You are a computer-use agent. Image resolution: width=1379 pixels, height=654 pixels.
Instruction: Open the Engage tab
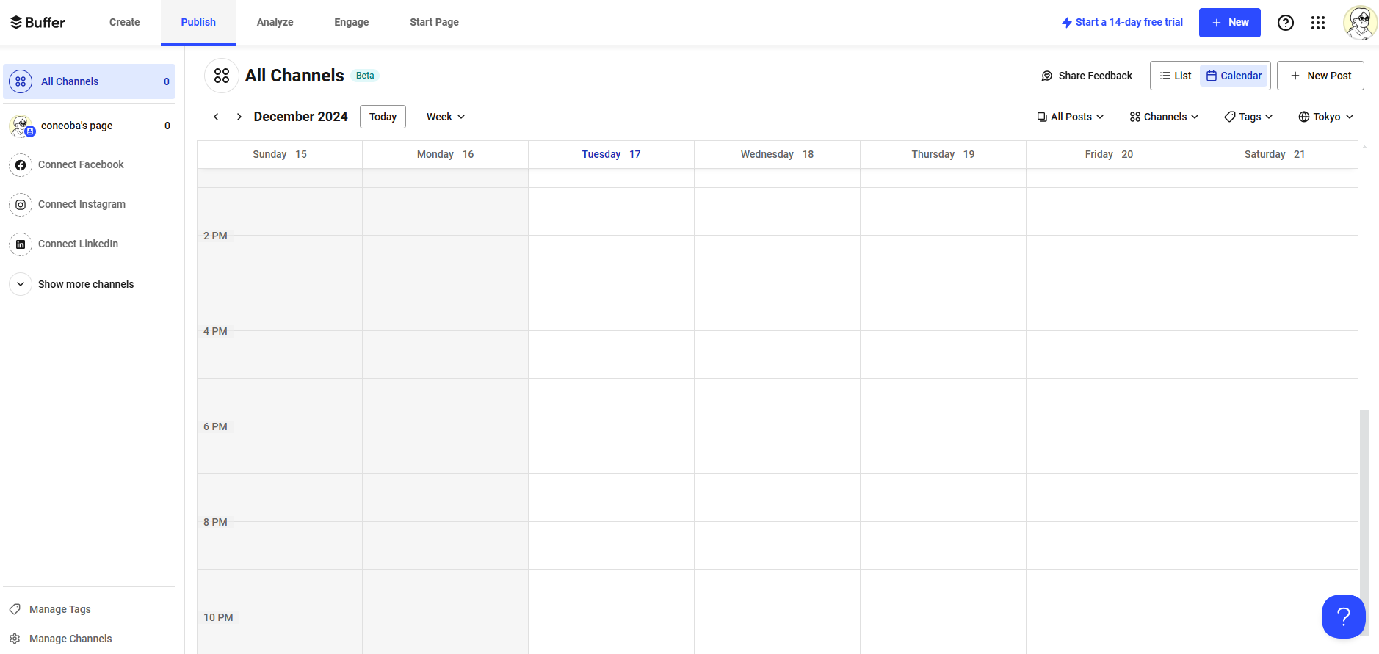[x=351, y=22]
